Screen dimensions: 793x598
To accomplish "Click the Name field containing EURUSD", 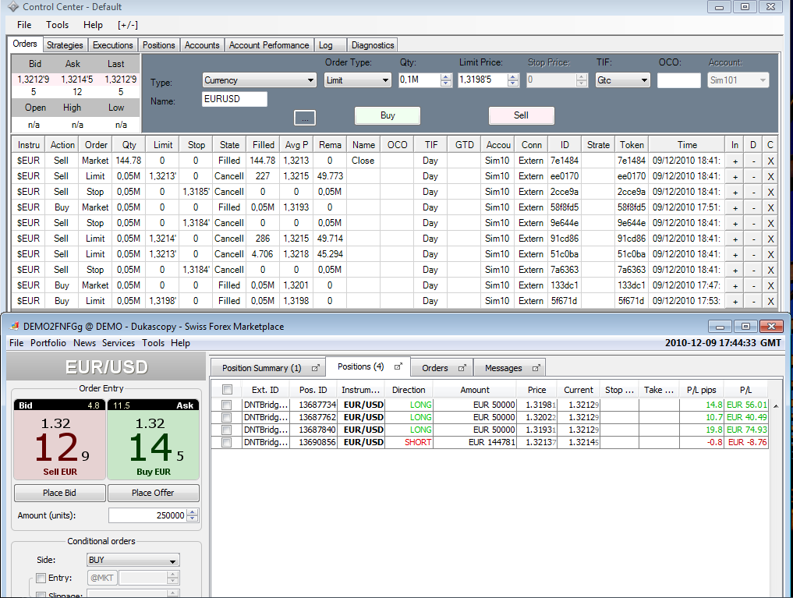I will [235, 99].
